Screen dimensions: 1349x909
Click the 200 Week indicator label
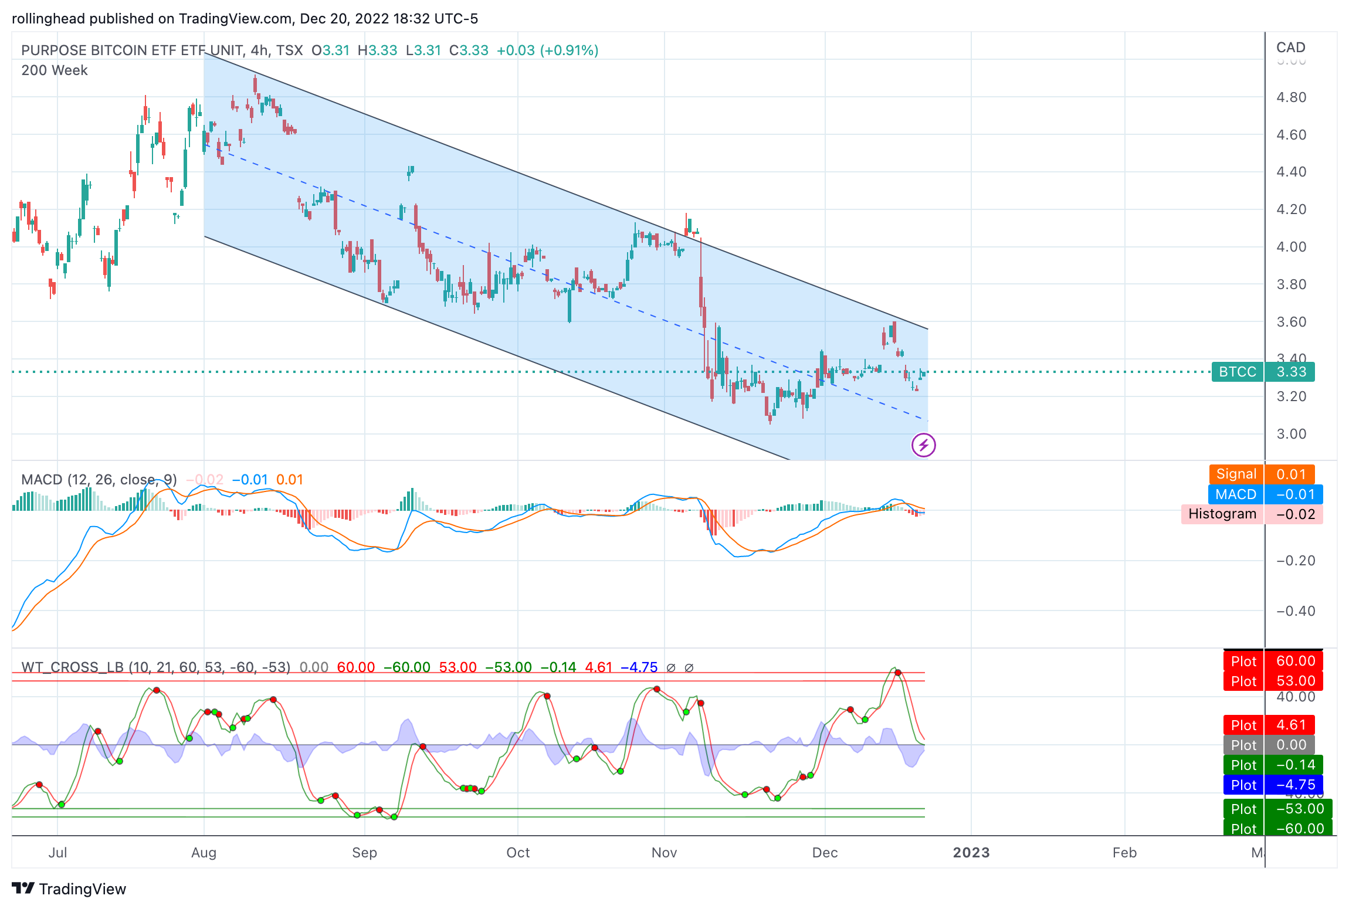coord(55,70)
